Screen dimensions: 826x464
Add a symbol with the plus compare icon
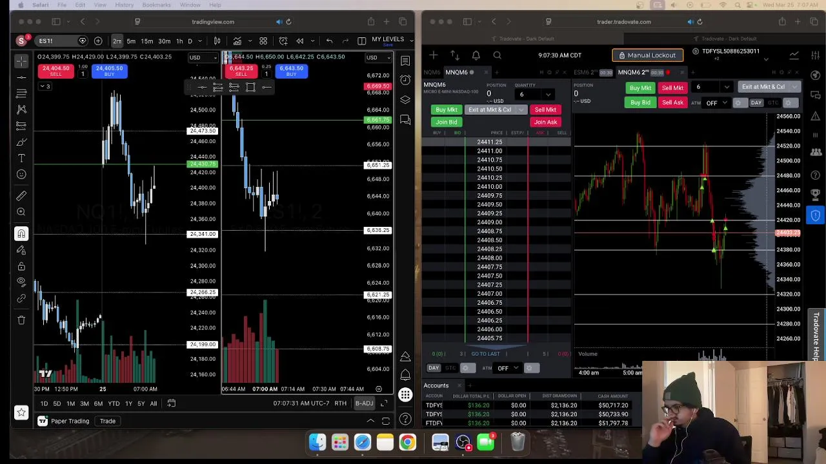pyautogui.click(x=98, y=41)
